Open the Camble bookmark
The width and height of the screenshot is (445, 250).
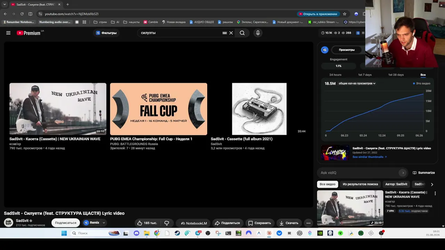coord(151,22)
